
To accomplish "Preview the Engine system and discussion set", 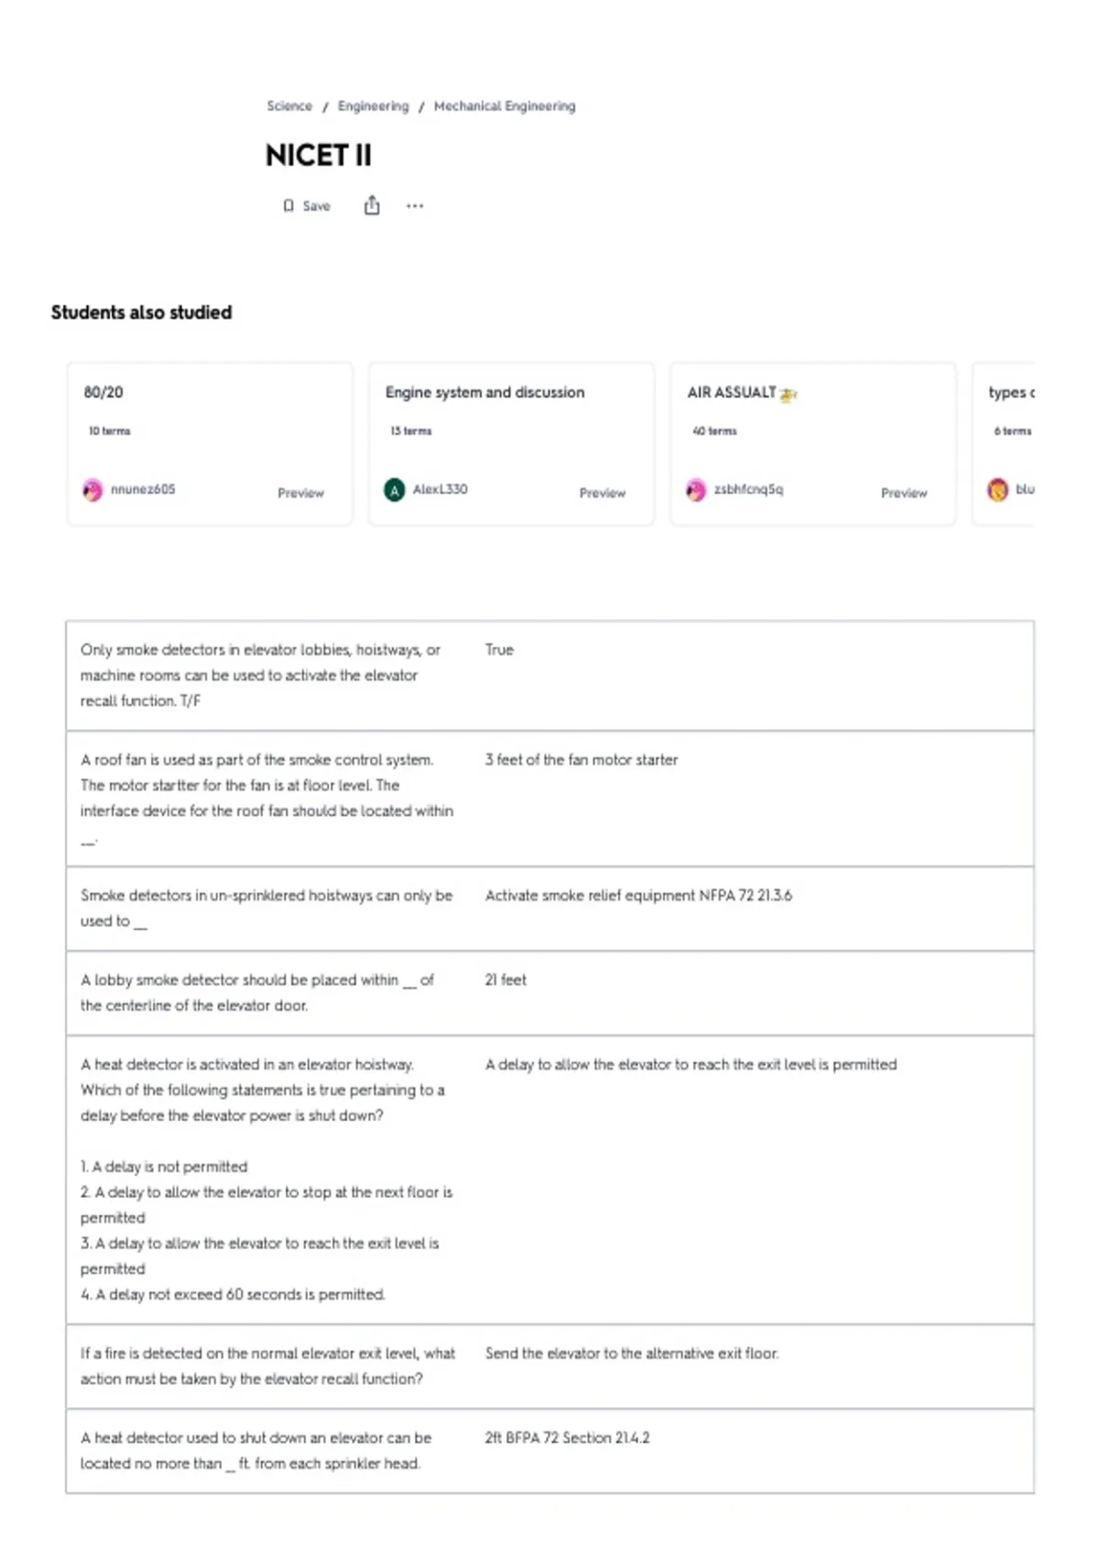I will pos(602,493).
